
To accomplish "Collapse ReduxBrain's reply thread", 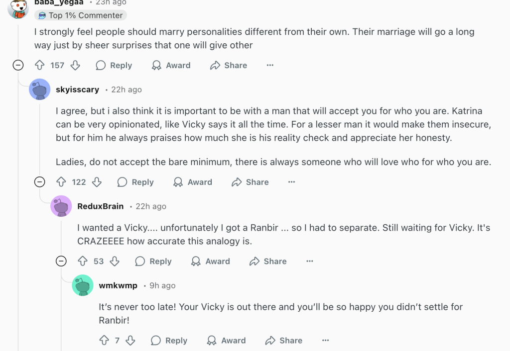I will tap(61, 261).
